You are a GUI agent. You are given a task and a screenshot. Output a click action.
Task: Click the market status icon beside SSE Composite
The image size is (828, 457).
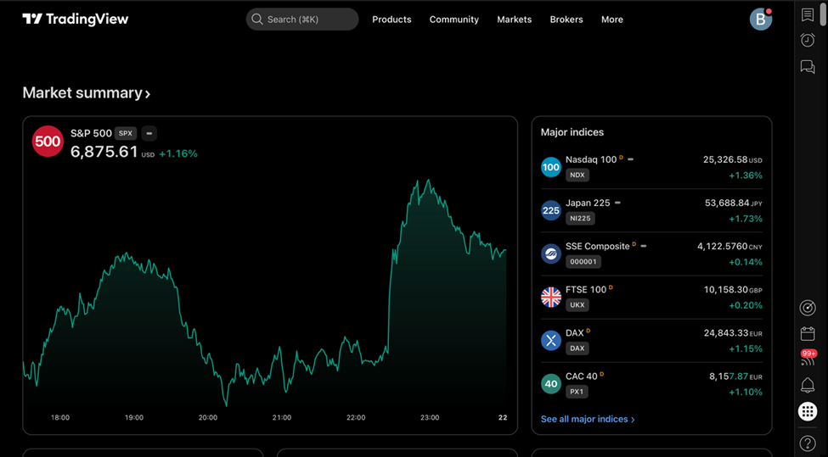[643, 246]
